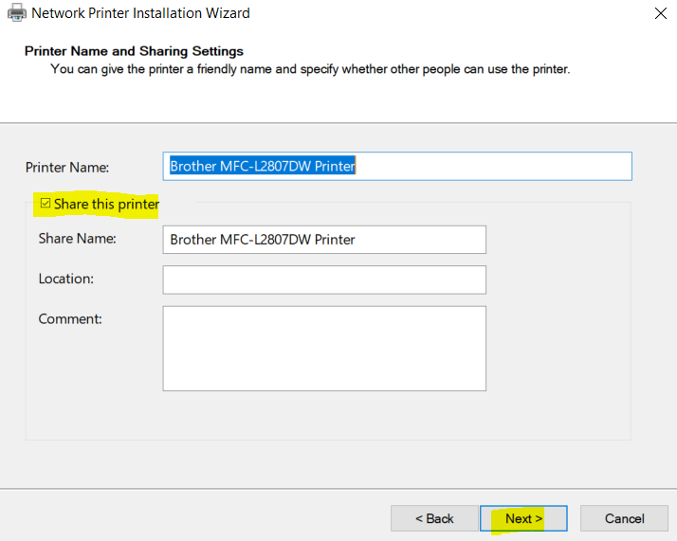The height and width of the screenshot is (541, 677).
Task: Click into the Share Name field
Action: (x=324, y=240)
